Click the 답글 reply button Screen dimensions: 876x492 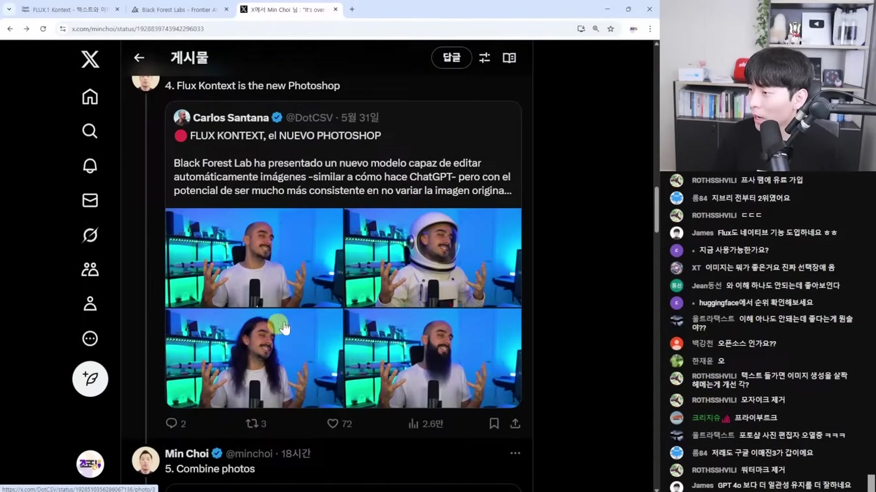[x=452, y=58]
